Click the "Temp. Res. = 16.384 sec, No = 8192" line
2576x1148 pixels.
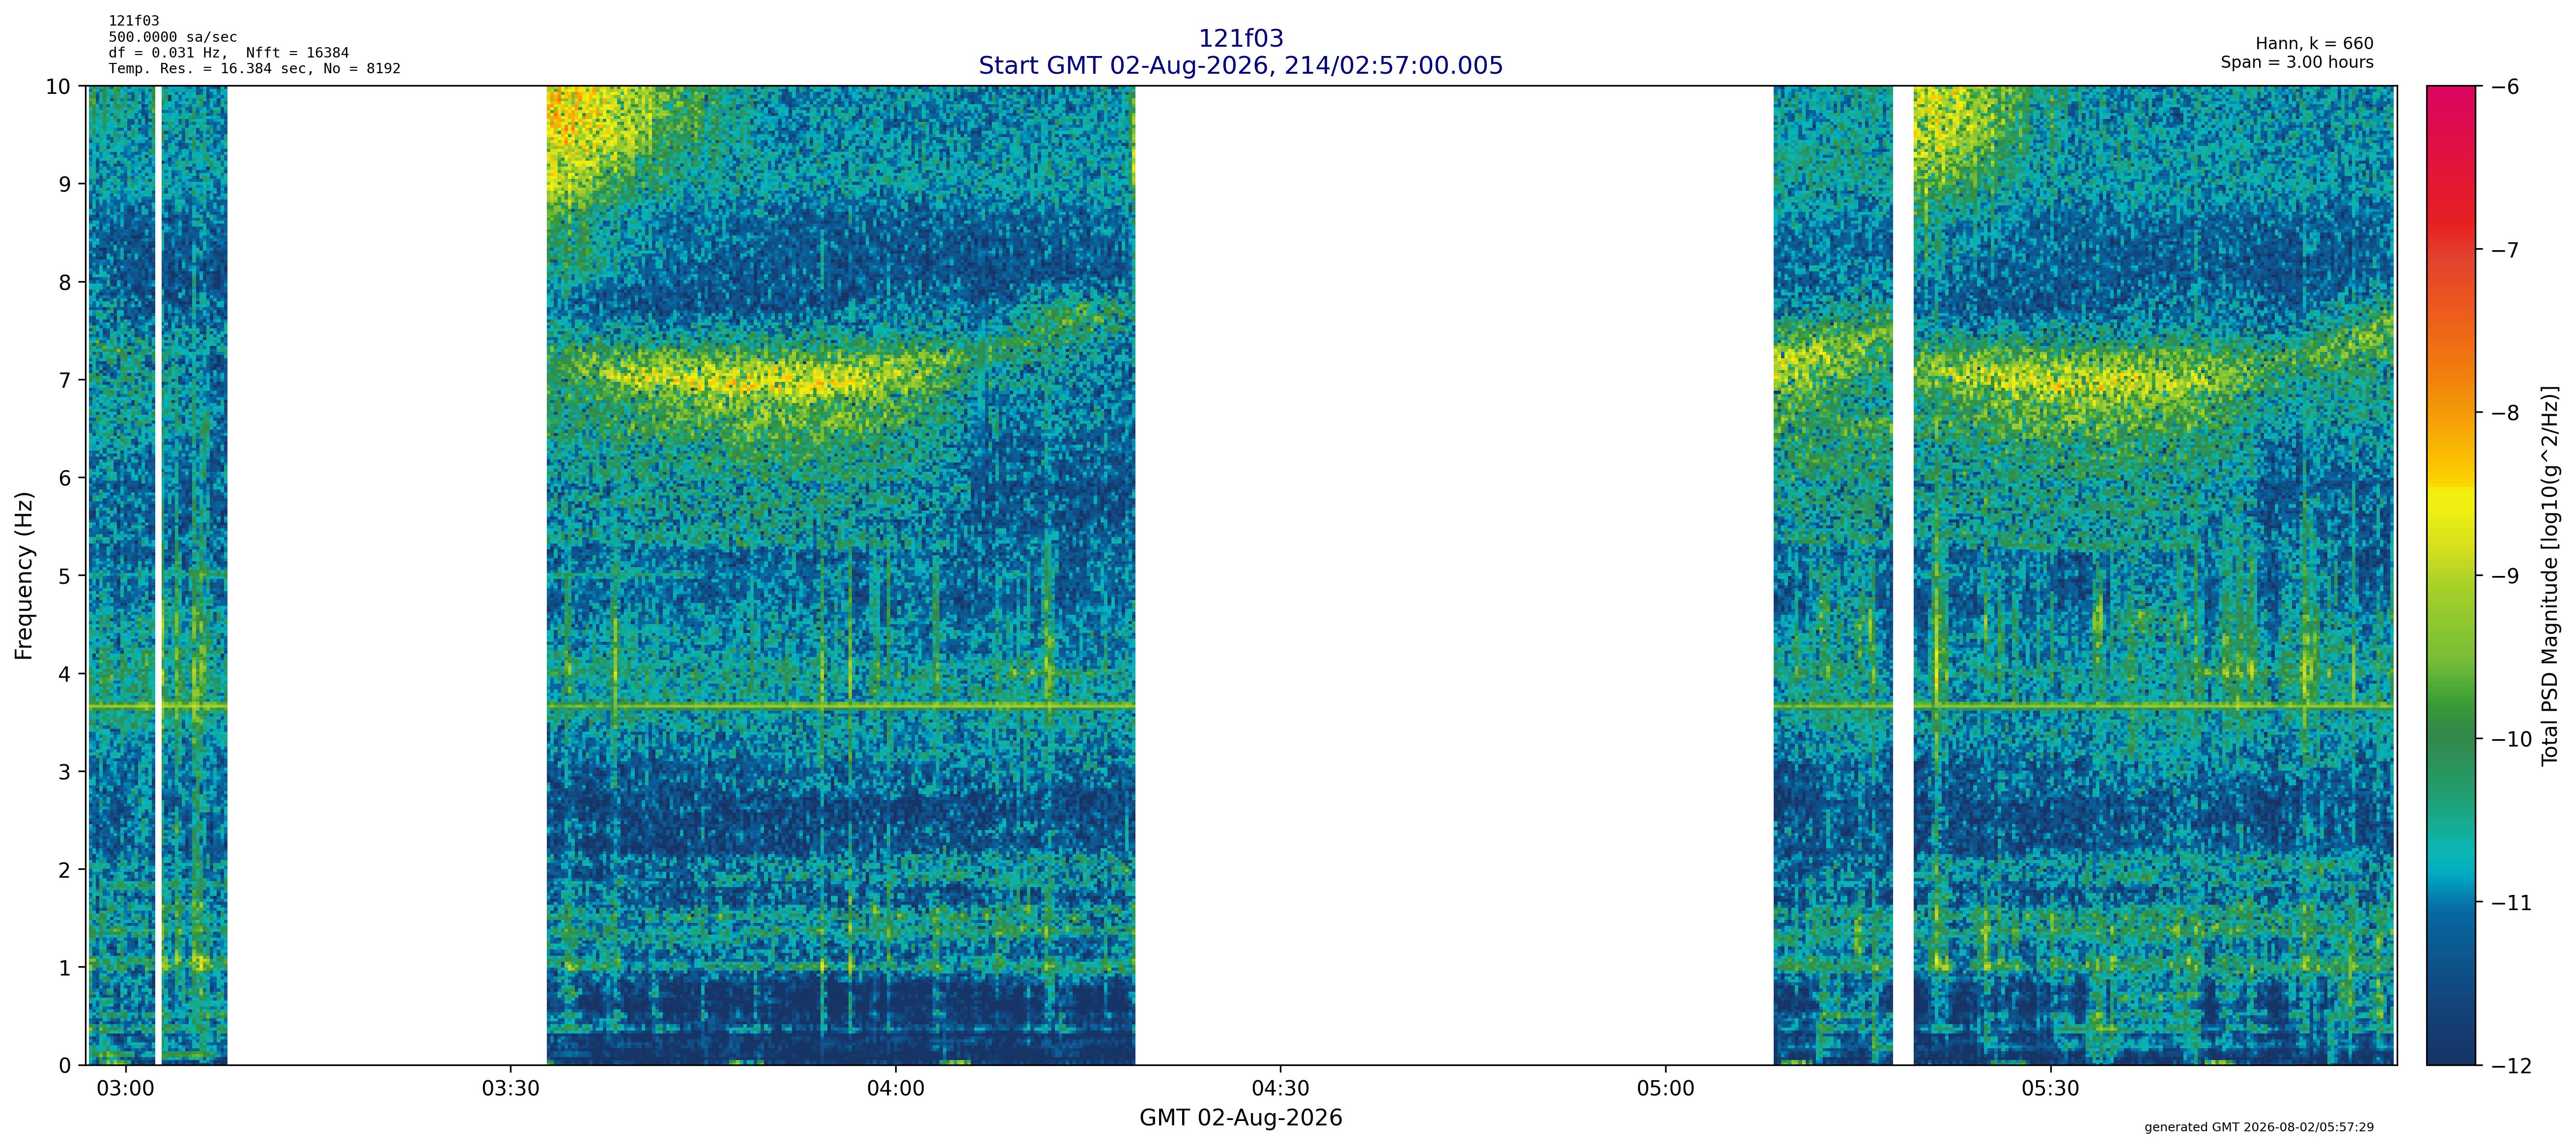[255, 69]
